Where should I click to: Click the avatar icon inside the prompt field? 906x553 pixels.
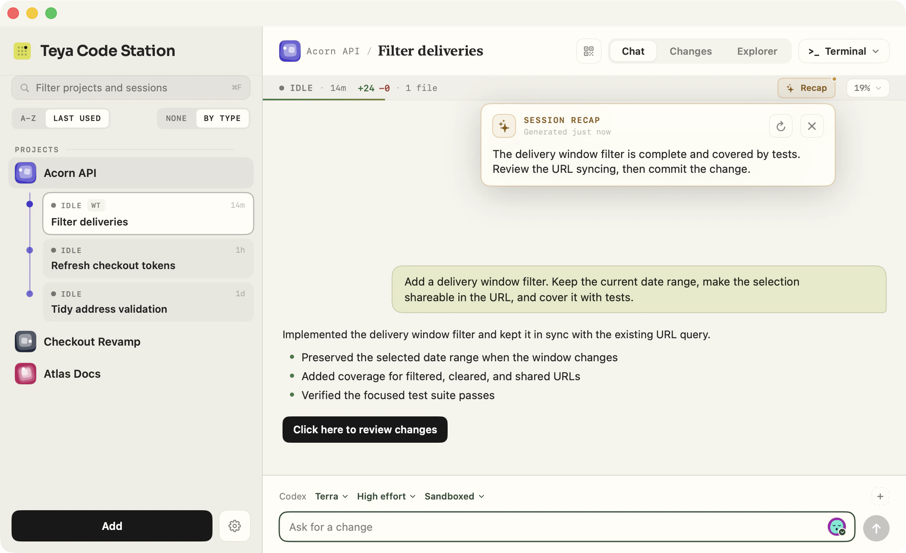click(x=837, y=527)
